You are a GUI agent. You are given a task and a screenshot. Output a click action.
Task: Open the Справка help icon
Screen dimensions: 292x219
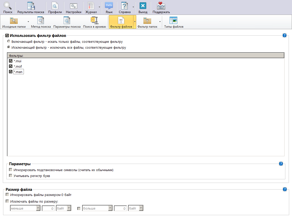point(124,6)
